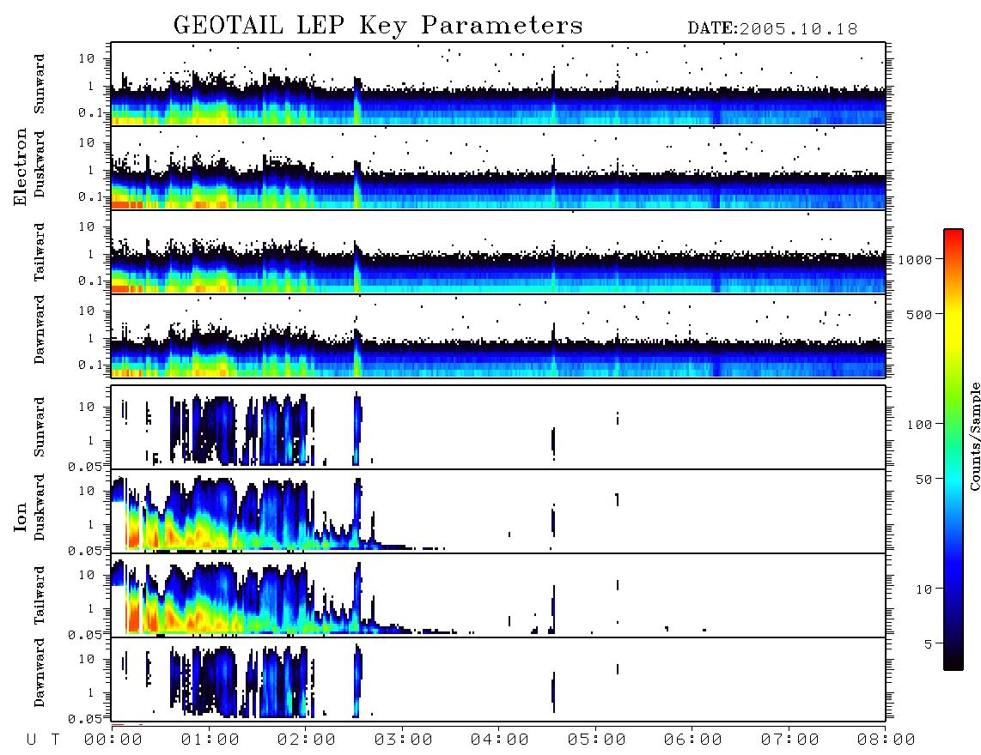Click the "500" color bar label
This screenshot has width=981, height=755.
(919, 314)
